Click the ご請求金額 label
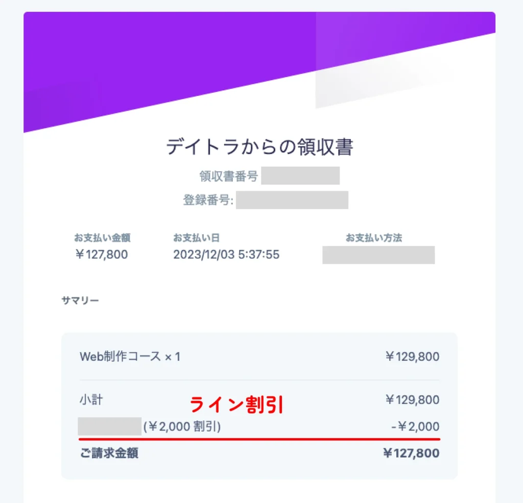The height and width of the screenshot is (503, 523). coord(109,453)
